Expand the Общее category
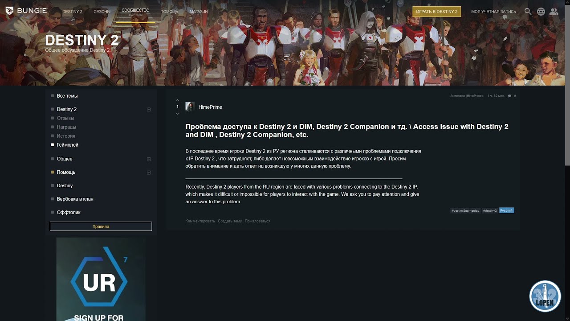This screenshot has width=570, height=321. coord(149,159)
